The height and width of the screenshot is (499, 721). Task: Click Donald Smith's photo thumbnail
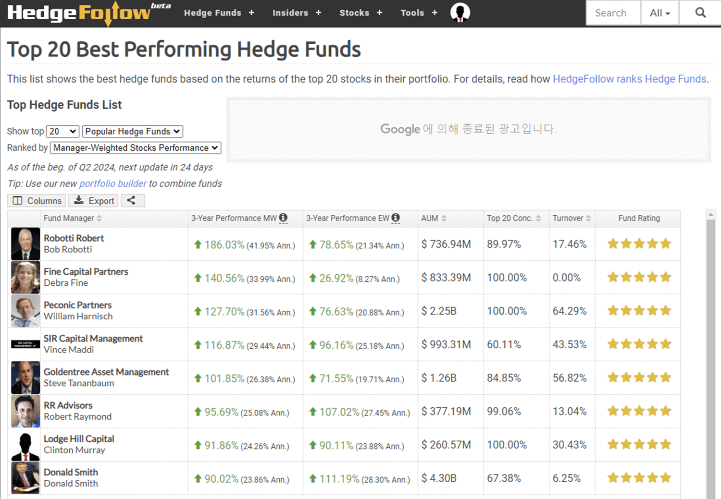pos(25,478)
